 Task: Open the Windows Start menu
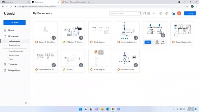(x=80, y=109)
